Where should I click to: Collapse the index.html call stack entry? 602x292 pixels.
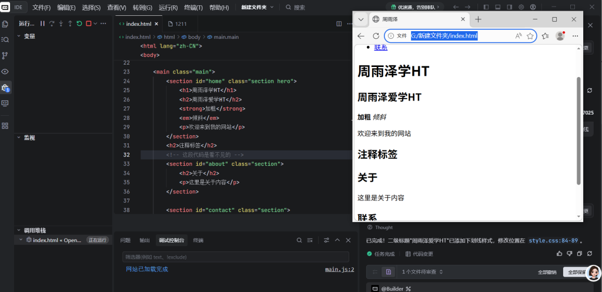pos(21,240)
